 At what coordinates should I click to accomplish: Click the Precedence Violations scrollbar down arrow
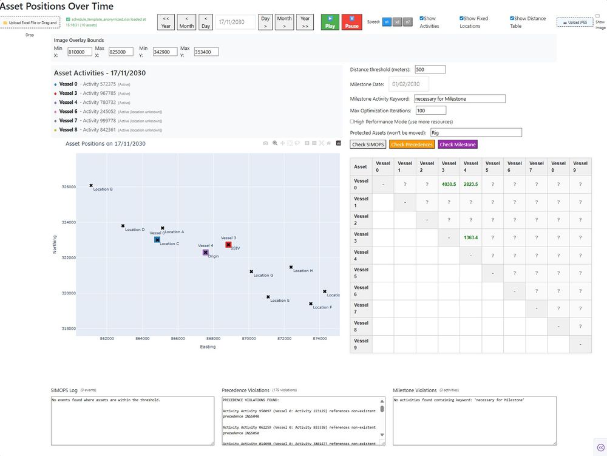tap(382, 435)
